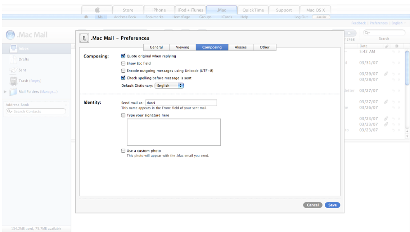This screenshot has width=410, height=232.
Task: Click the Cancel button
Action: (x=313, y=205)
